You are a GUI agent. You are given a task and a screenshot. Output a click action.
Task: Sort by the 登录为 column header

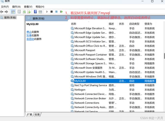150,24
